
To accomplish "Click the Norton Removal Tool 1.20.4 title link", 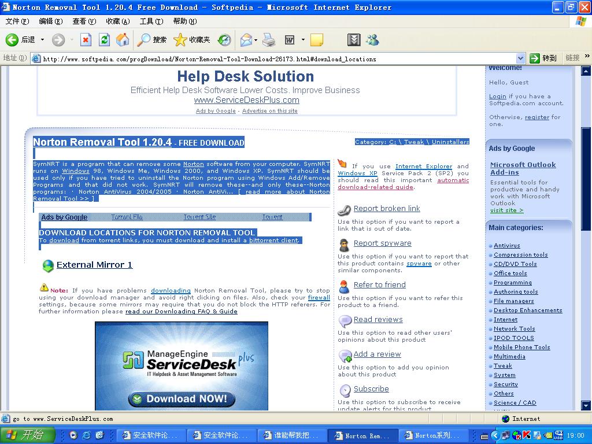I will pos(102,142).
